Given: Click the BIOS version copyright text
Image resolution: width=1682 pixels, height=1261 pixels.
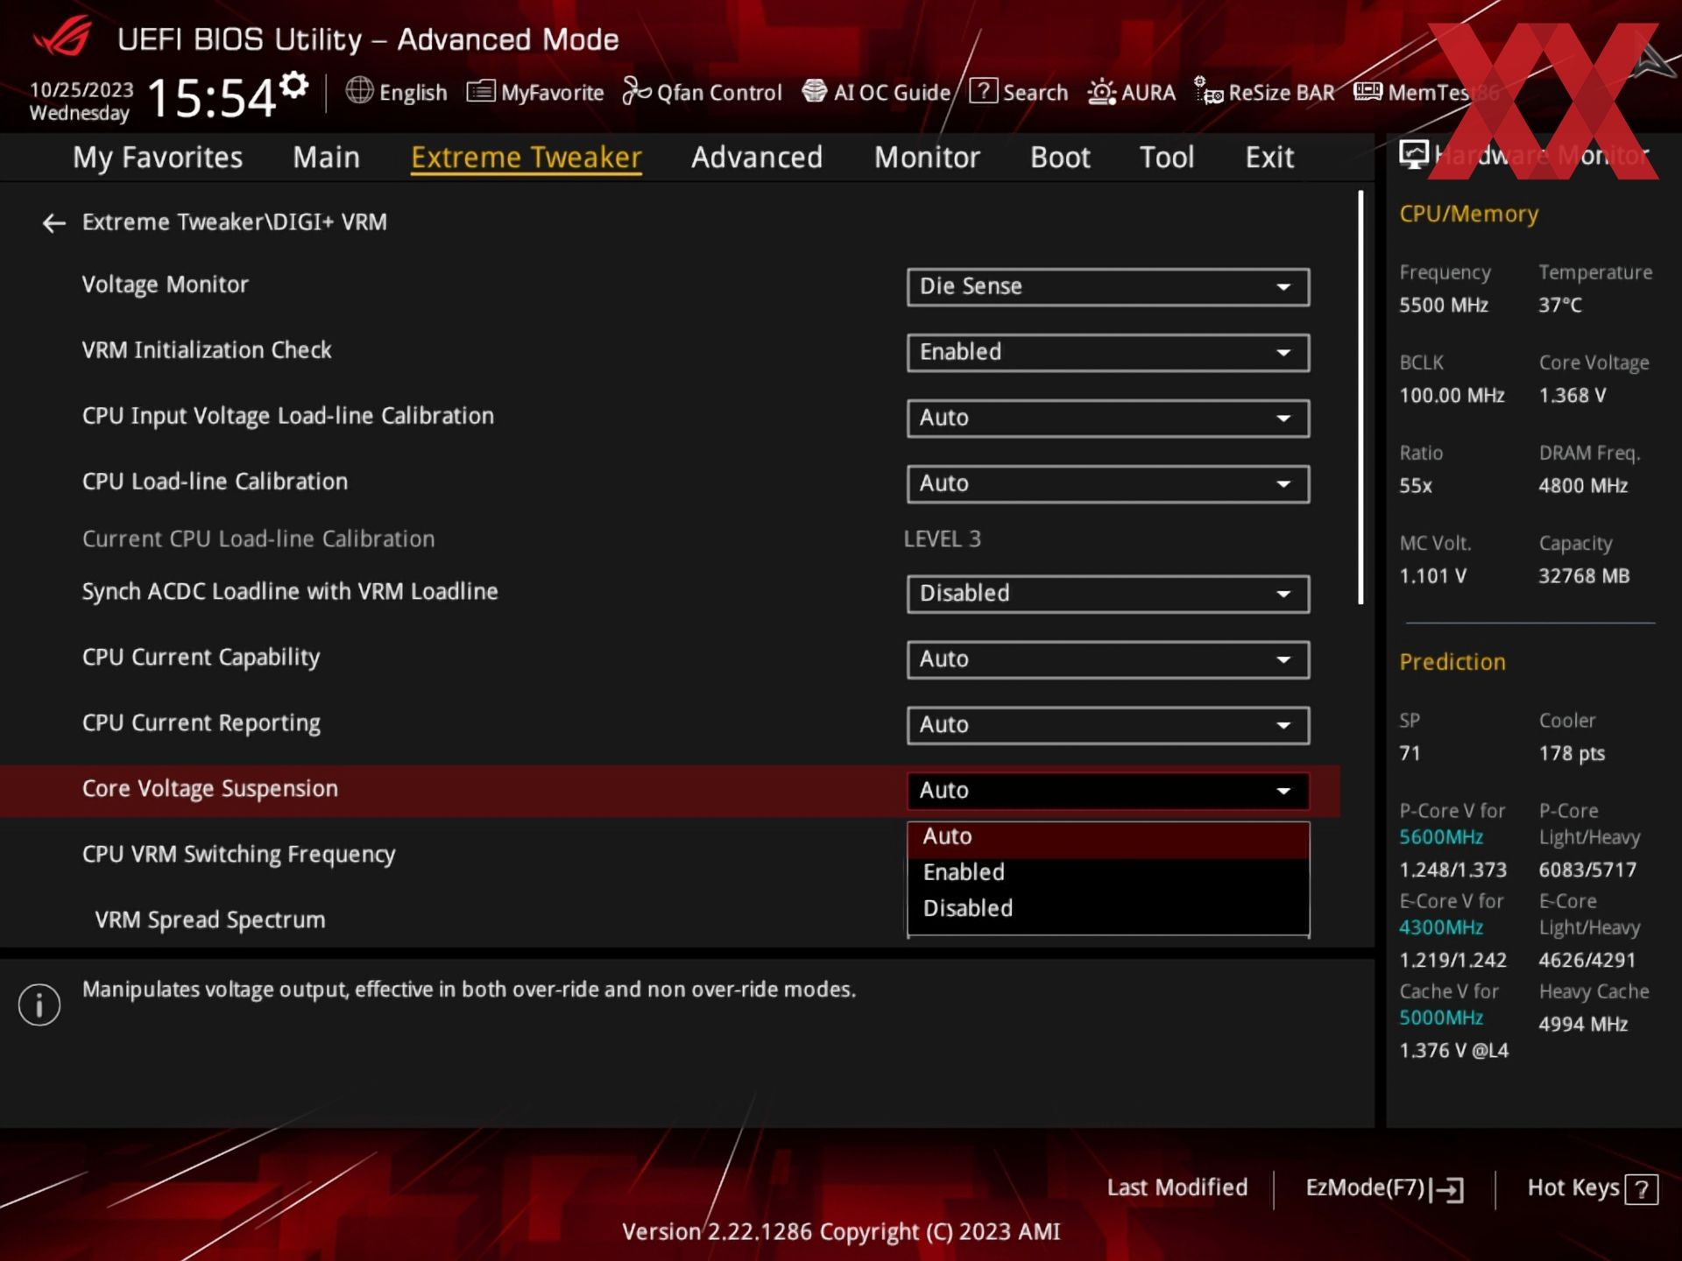Looking at the screenshot, I should click(x=841, y=1232).
